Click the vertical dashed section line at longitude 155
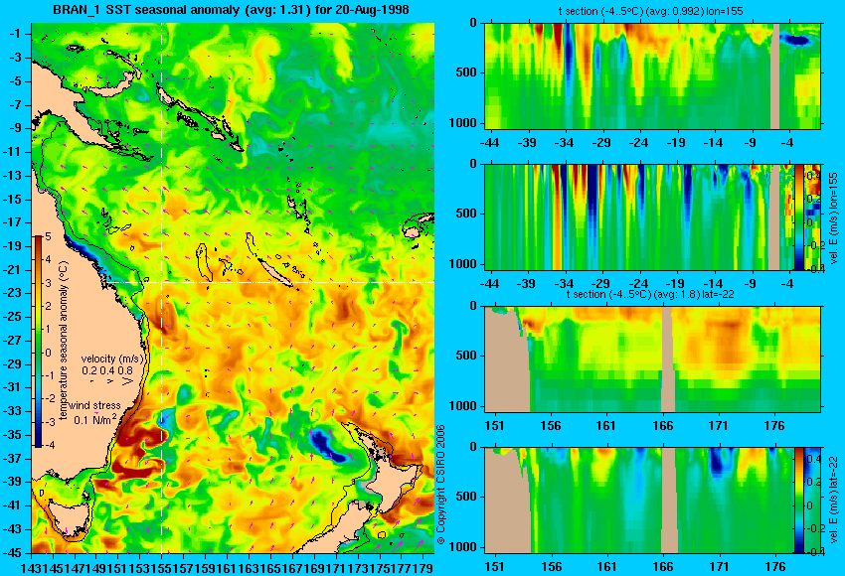Viewport: 845px width, 576px height. (162, 288)
